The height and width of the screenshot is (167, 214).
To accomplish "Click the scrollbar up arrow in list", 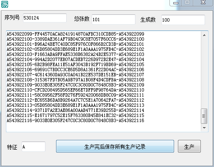I will [204, 35].
